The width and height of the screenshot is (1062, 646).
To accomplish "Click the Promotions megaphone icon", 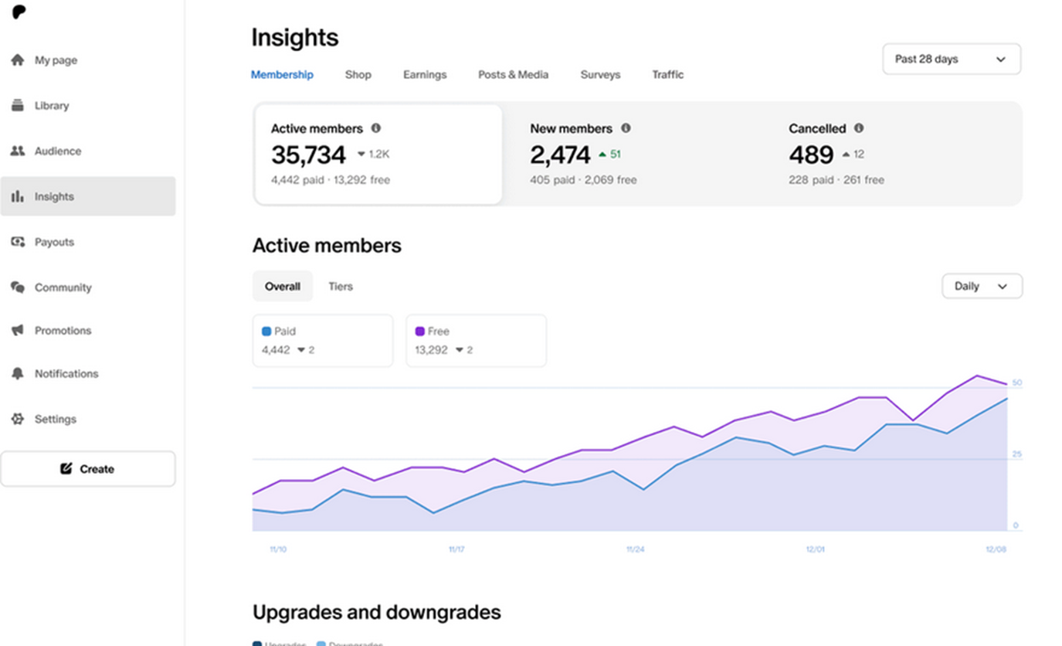I will click(x=18, y=331).
